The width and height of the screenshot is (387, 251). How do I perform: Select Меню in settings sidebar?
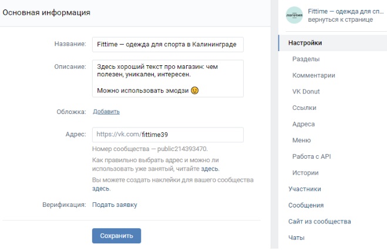301,140
